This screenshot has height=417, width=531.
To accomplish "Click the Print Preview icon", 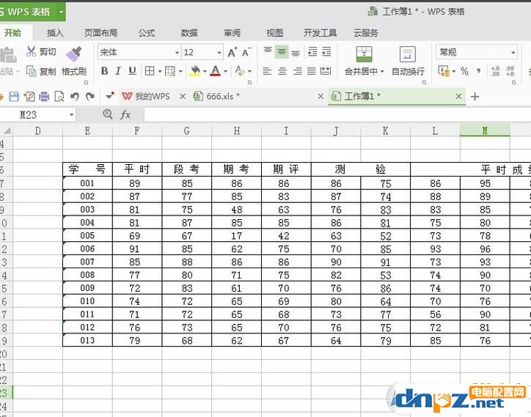I will pos(59,97).
